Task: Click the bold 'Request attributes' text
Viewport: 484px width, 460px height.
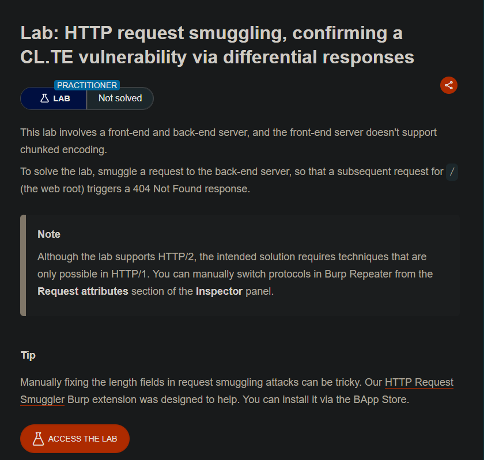Action: (83, 291)
